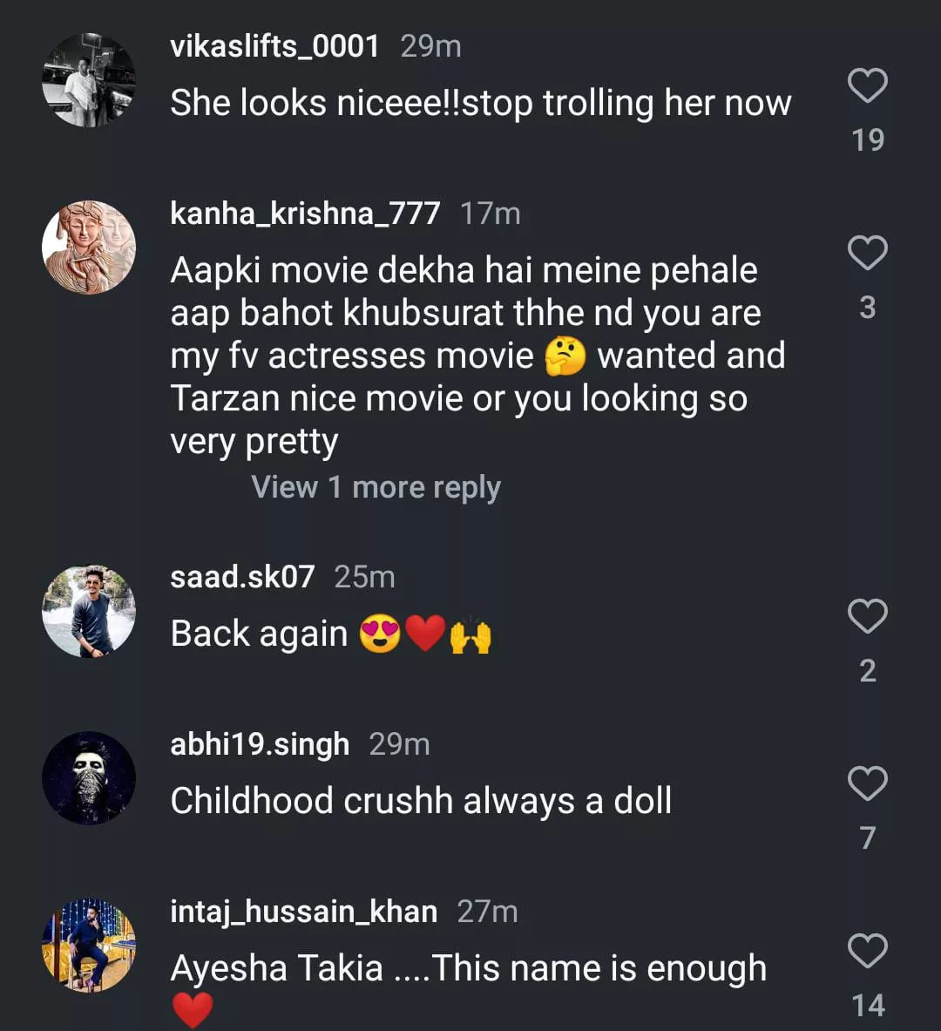This screenshot has height=1031, width=941.
Task: Tap the heart on kanha_krishna_777's comment
Action: point(867,254)
